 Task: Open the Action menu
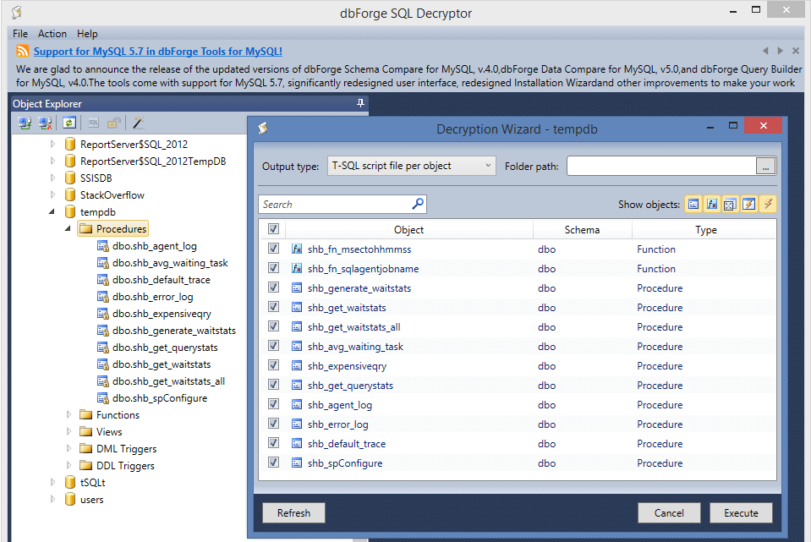click(x=52, y=34)
